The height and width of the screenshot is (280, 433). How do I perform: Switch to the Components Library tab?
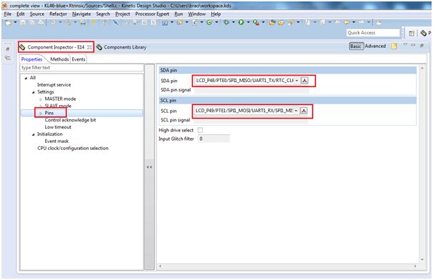(x=121, y=47)
